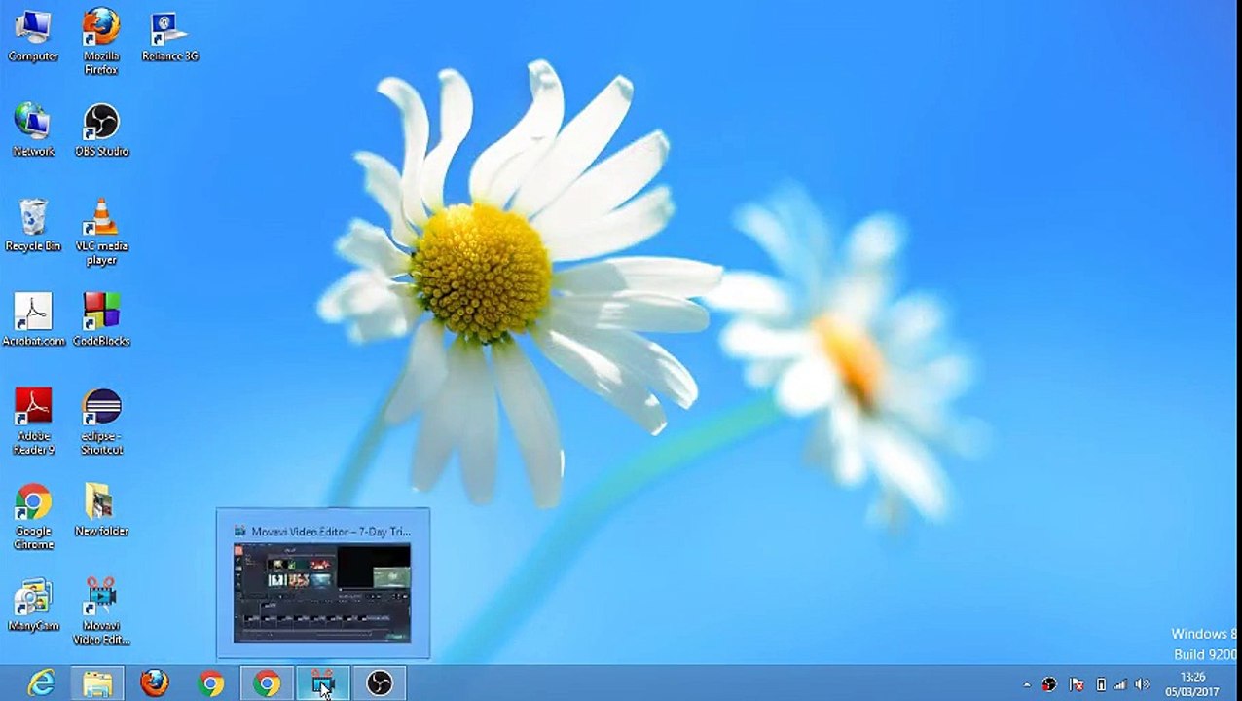This screenshot has height=701, width=1242.
Task: Select the Google Chrome desktop shortcut
Action: [33, 517]
